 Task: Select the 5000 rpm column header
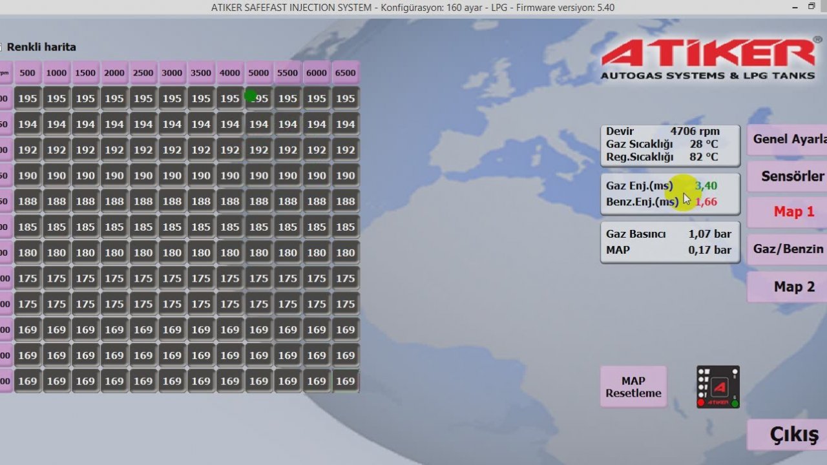pyautogui.click(x=258, y=73)
